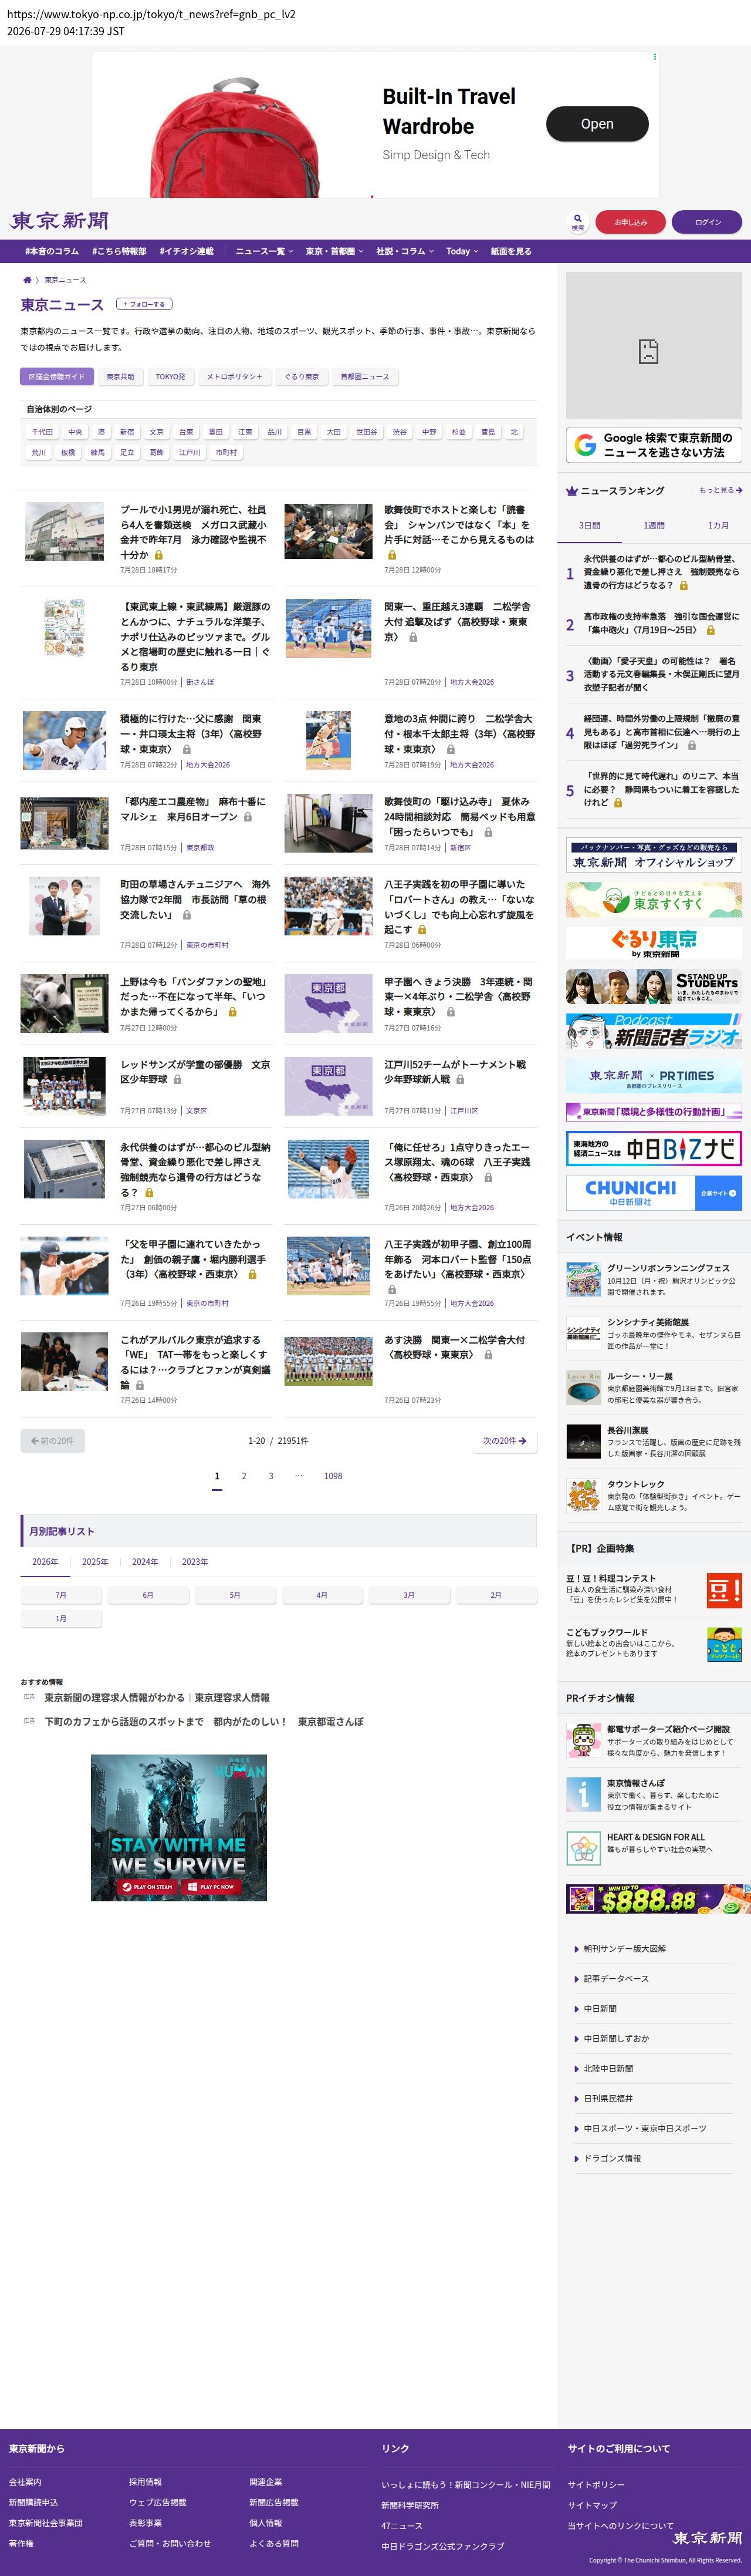Click the home icon in breadcrumb

(27, 280)
